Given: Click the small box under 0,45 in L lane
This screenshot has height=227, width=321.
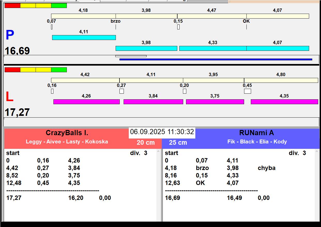Looking at the screenshot, I should click(247, 91).
